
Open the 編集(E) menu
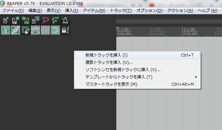pos(35,11)
